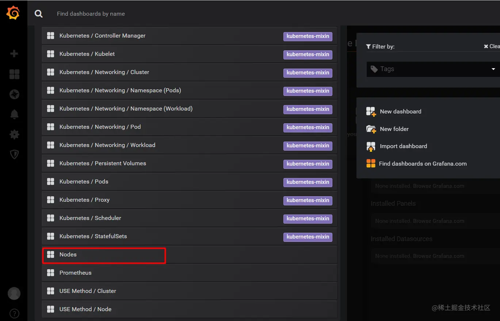Click kubernetes-mixin tag on Scheduler row

pyautogui.click(x=308, y=218)
